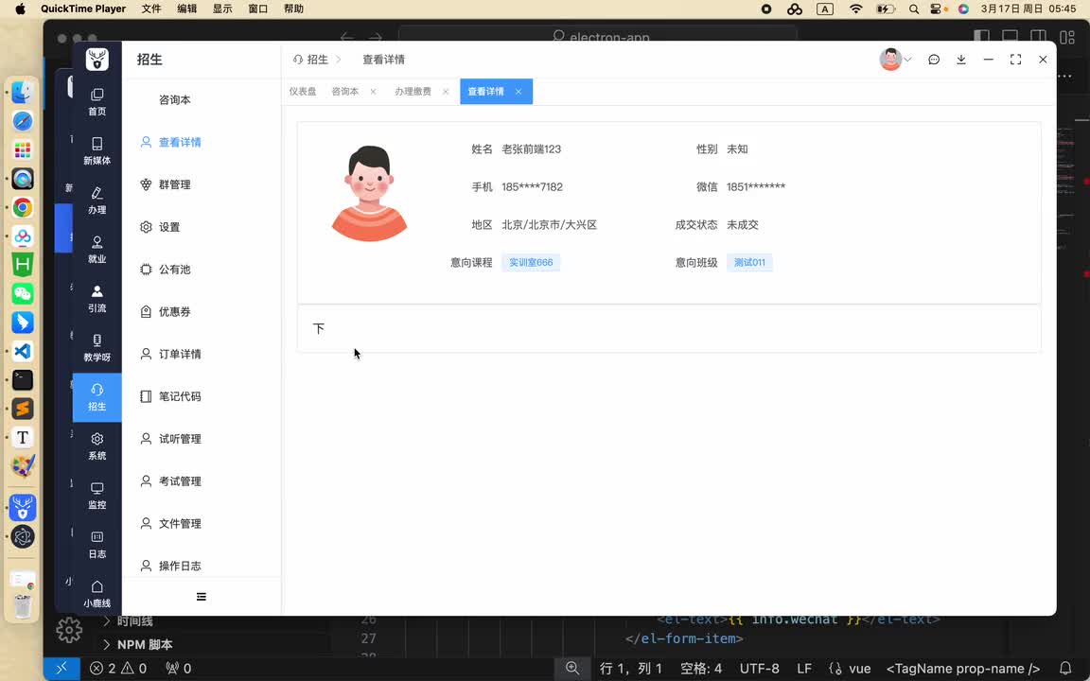Go to 办理 section in sidebar
This screenshot has height=681, width=1090.
click(x=97, y=201)
